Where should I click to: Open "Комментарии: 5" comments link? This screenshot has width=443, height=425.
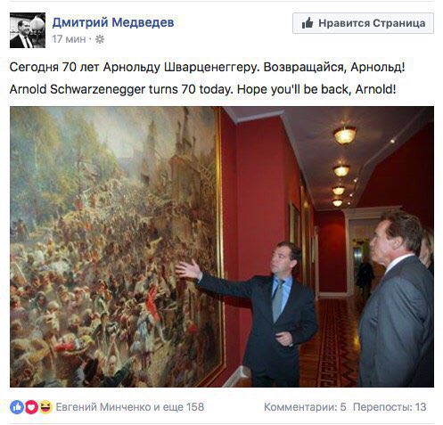click(x=305, y=407)
